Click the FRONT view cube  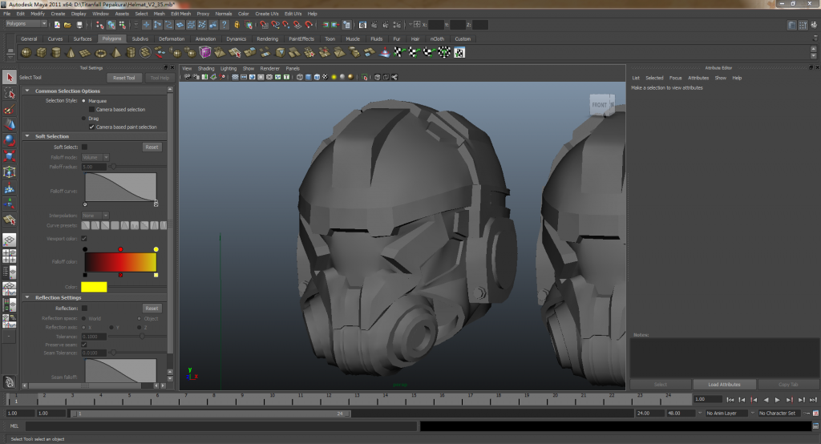pyautogui.click(x=600, y=105)
